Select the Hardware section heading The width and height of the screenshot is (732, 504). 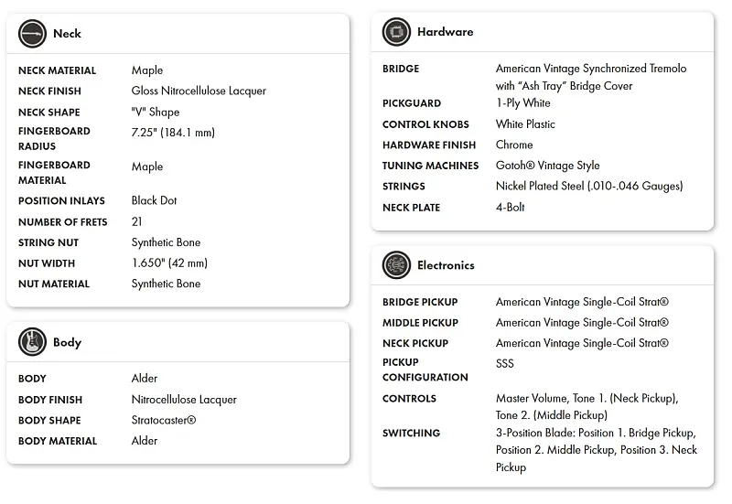[445, 32]
